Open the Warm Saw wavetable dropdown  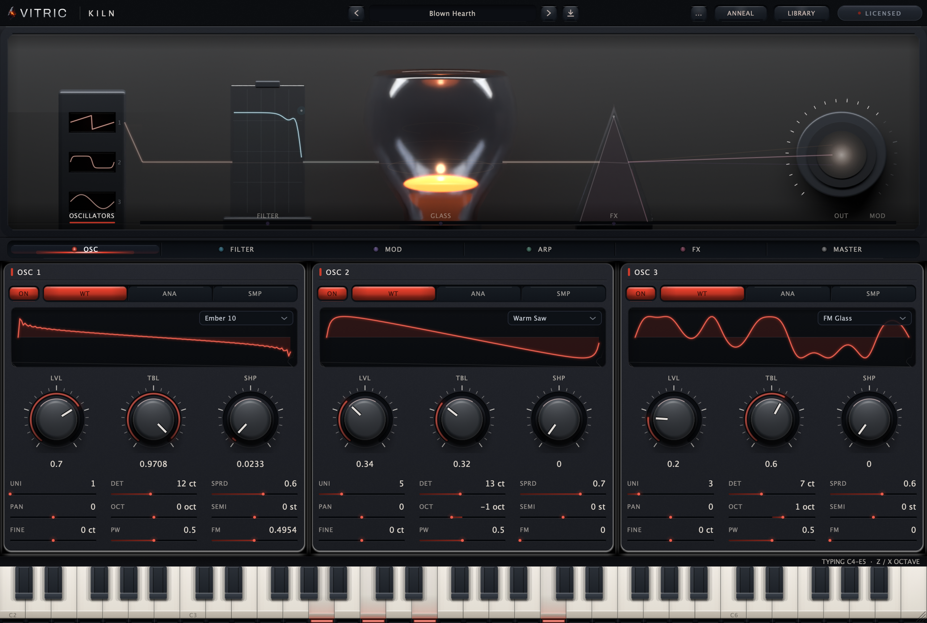554,318
